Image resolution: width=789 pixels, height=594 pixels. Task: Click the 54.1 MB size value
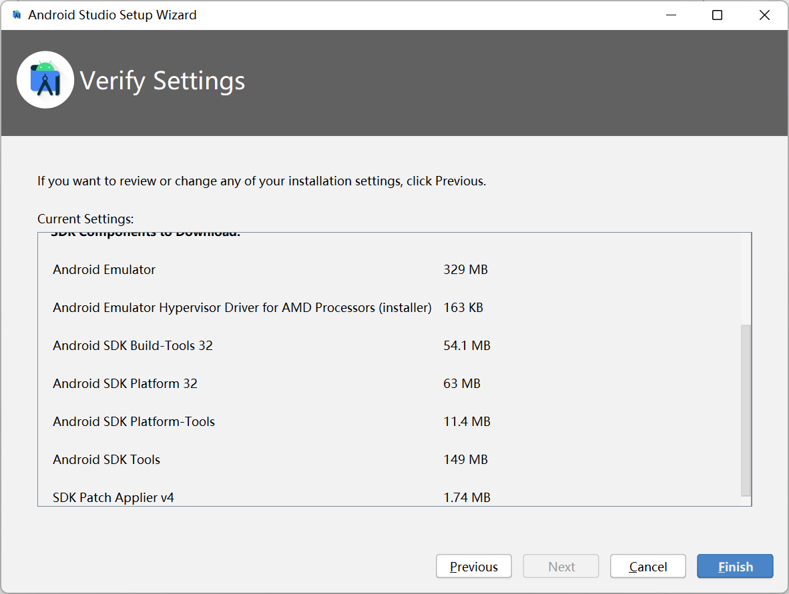coord(467,346)
